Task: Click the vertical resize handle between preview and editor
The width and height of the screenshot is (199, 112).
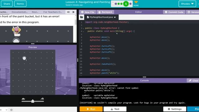Action: (x=78, y=60)
